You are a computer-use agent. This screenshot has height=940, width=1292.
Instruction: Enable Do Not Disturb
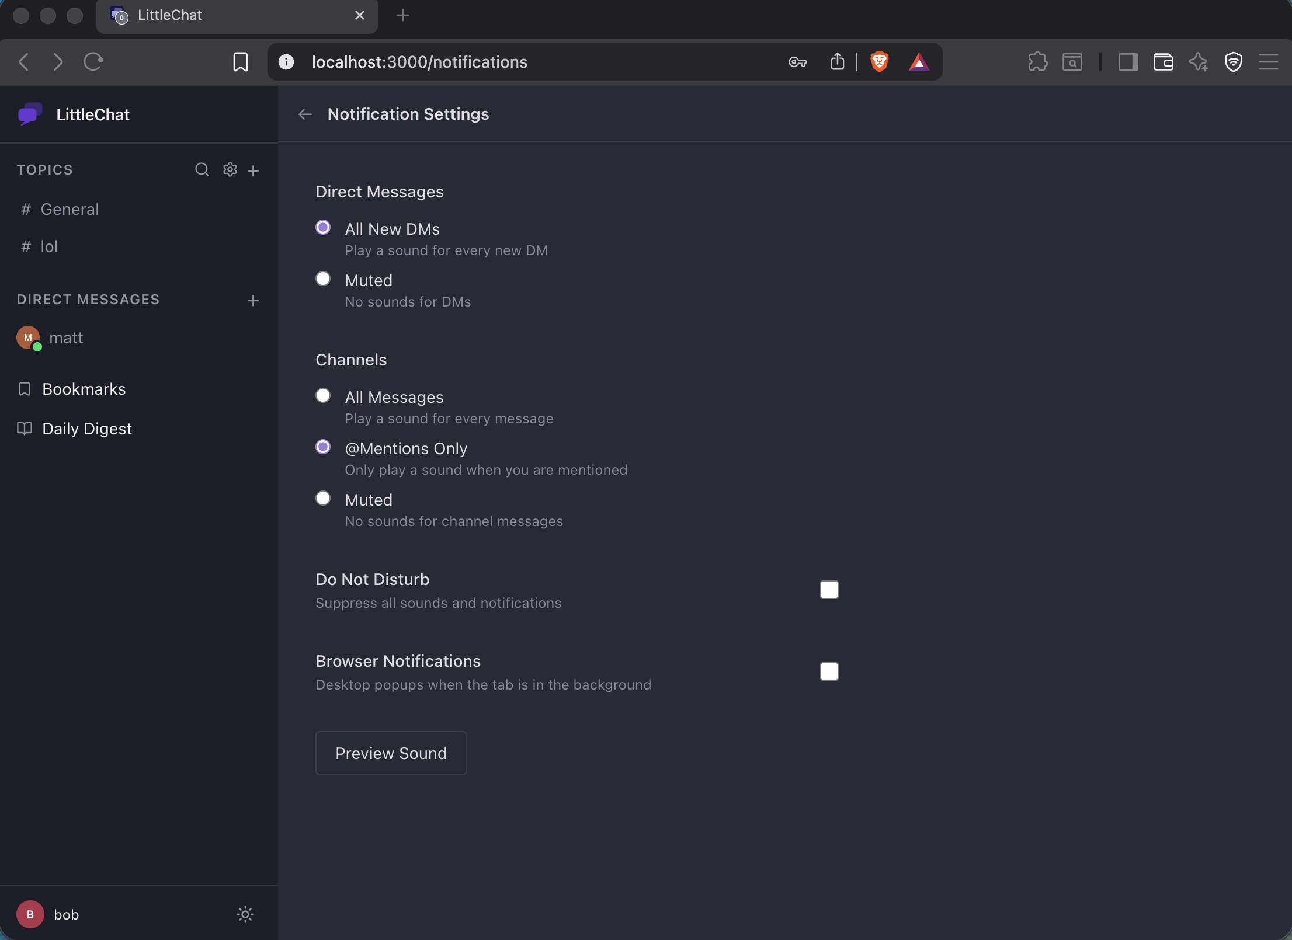click(x=829, y=590)
